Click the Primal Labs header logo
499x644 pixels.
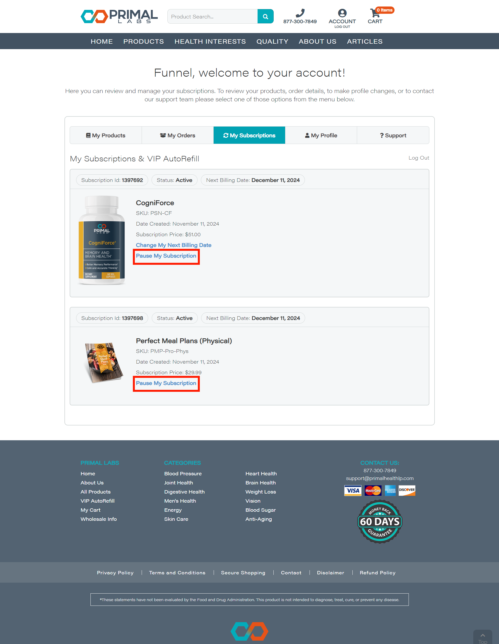119,17
